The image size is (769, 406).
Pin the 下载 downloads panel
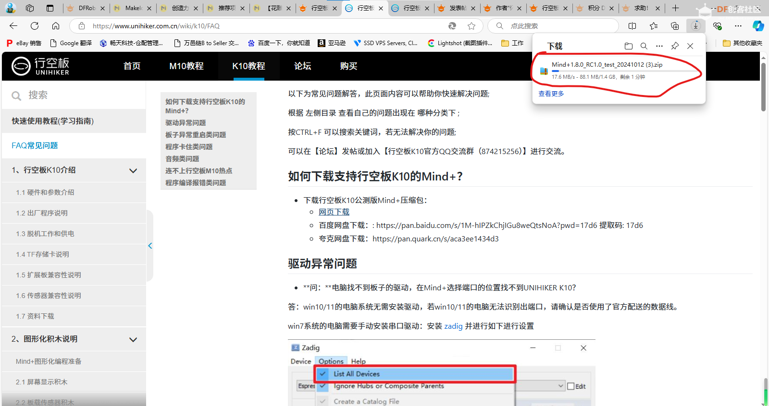[675, 46]
